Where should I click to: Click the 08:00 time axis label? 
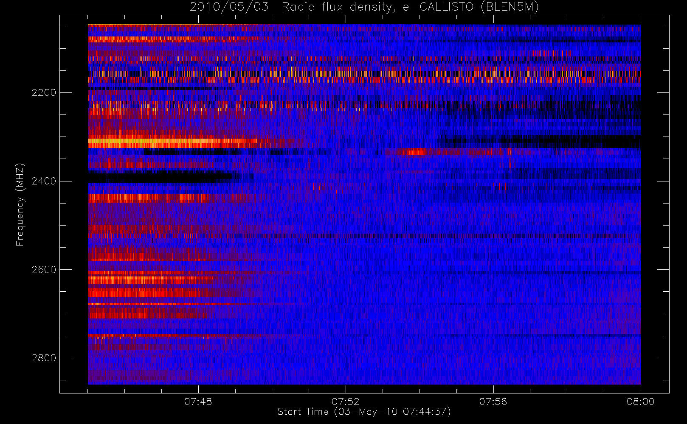(640, 402)
